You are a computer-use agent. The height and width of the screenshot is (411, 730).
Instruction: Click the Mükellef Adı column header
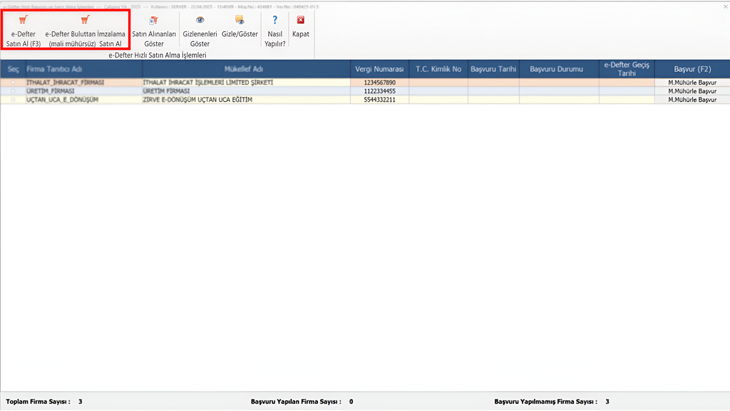click(246, 69)
